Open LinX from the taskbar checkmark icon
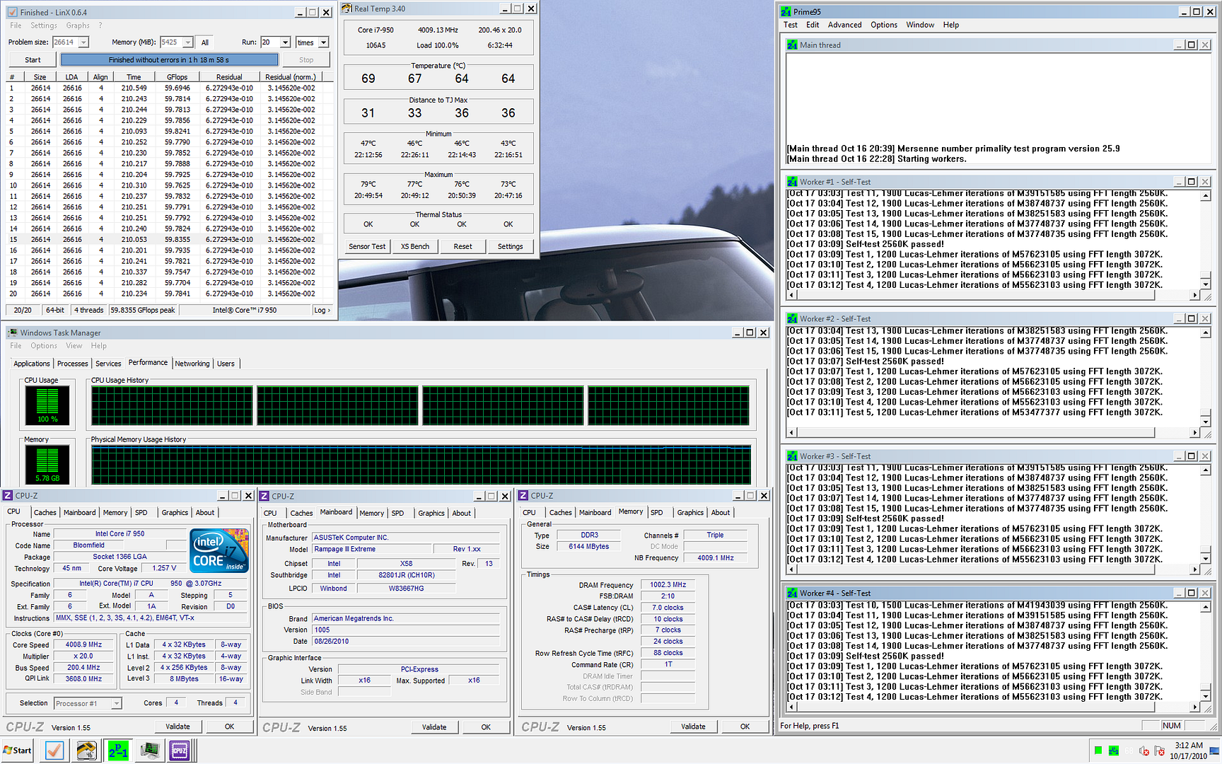 click(x=54, y=751)
